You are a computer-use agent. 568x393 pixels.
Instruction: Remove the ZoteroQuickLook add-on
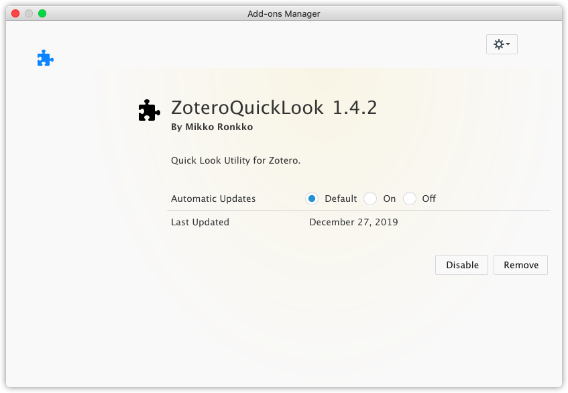(x=520, y=265)
